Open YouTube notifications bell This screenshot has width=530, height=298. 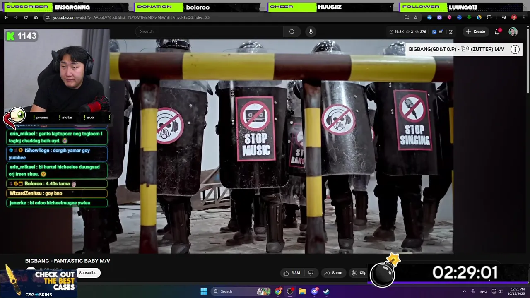click(498, 31)
